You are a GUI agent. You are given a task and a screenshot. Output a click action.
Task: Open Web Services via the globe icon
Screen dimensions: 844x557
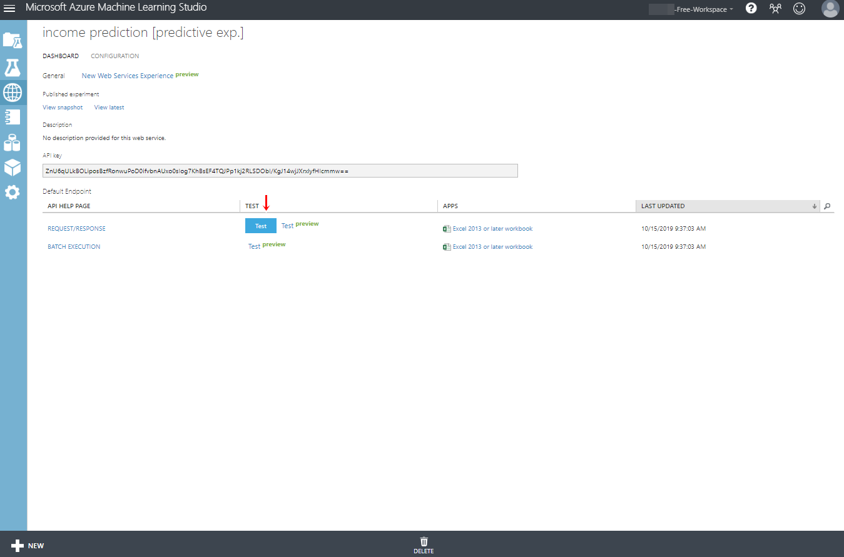13,93
